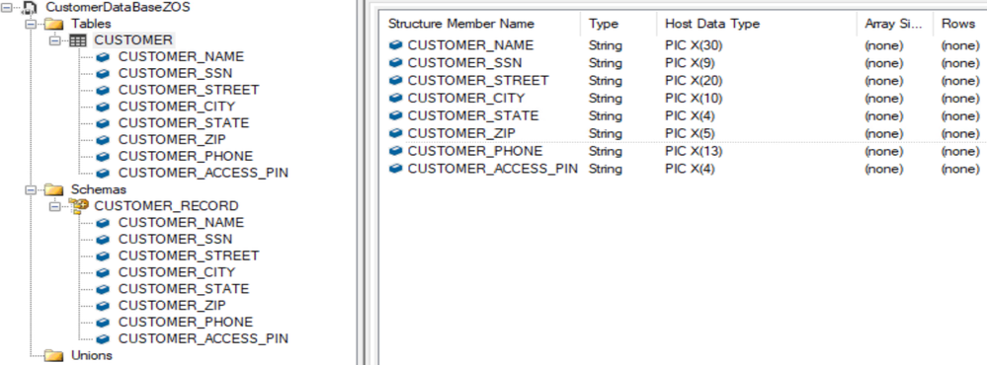
Task: Click the PIC X(30) host data type
Action: point(695,45)
